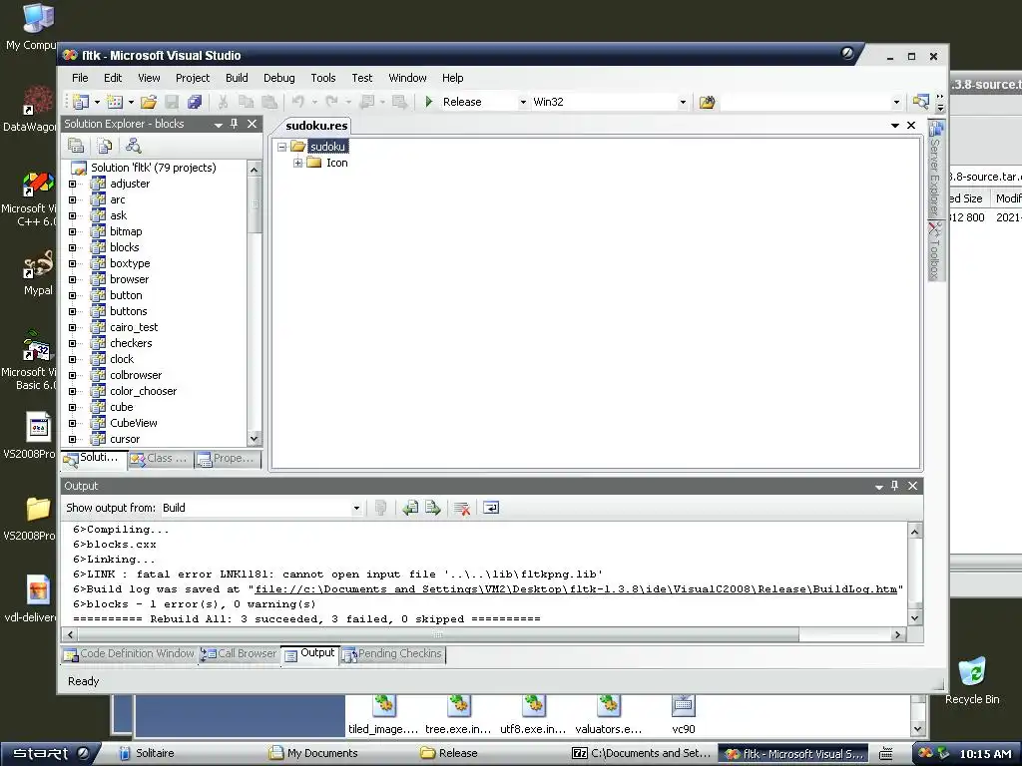The width and height of the screenshot is (1022, 766).
Task: Open the active files dropdown arrow in editor
Action: tap(895, 125)
